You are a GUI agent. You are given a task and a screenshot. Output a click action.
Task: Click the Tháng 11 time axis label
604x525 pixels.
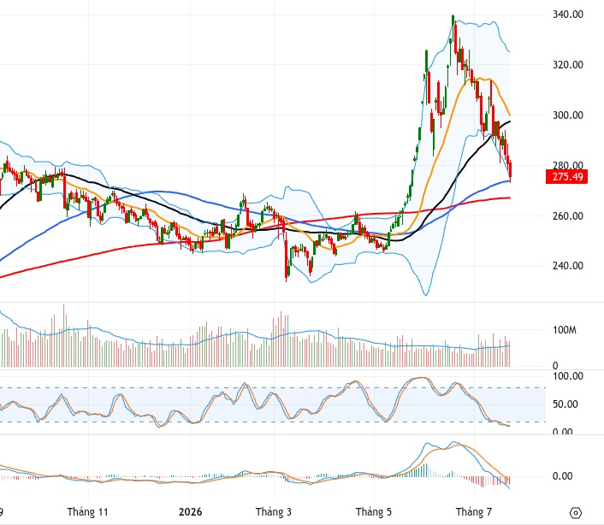pyautogui.click(x=87, y=512)
